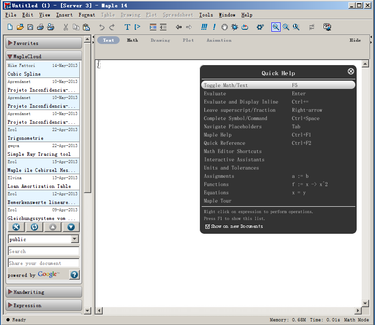Undo the last action
Image resolution: width=375 pixels, height=325 pixels.
point(102,27)
